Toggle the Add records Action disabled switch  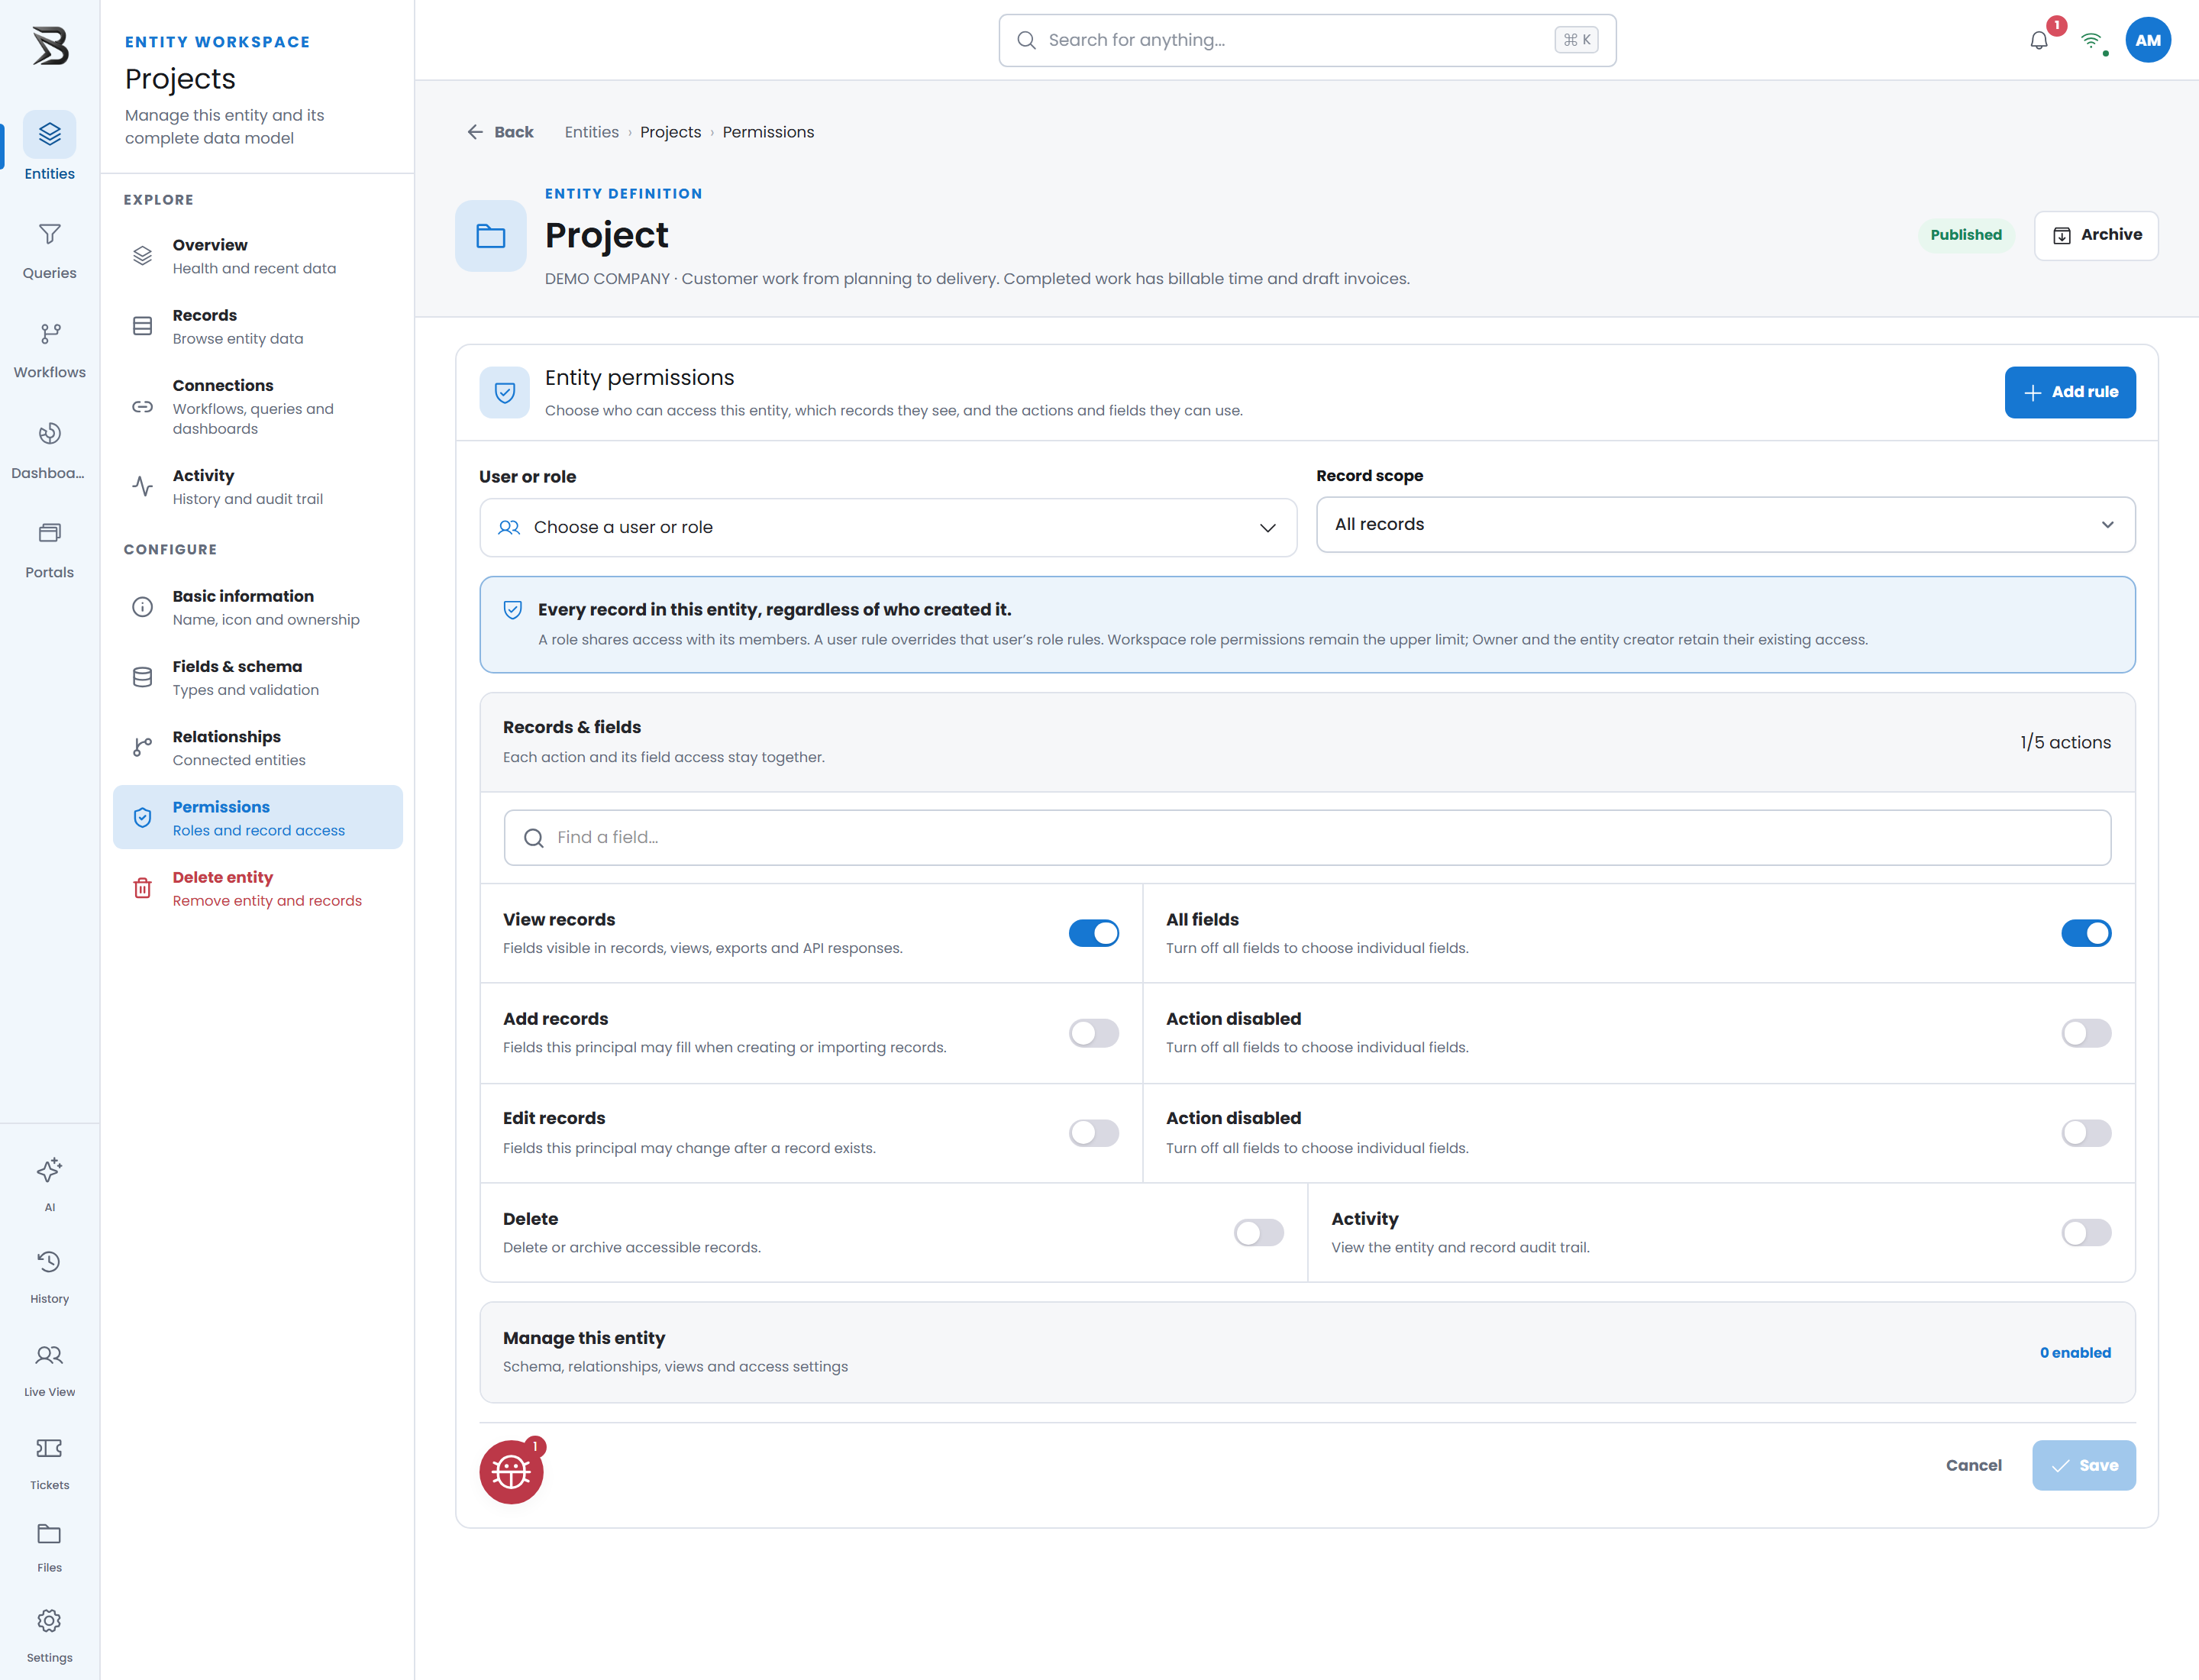[2086, 1033]
